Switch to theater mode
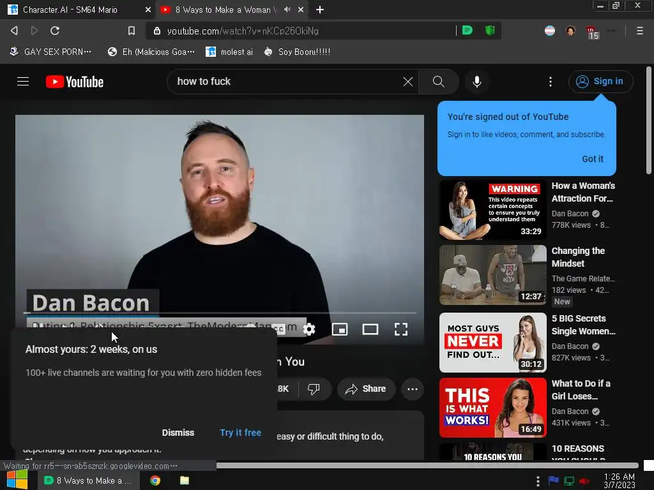The height and width of the screenshot is (490, 654). pyautogui.click(x=370, y=329)
